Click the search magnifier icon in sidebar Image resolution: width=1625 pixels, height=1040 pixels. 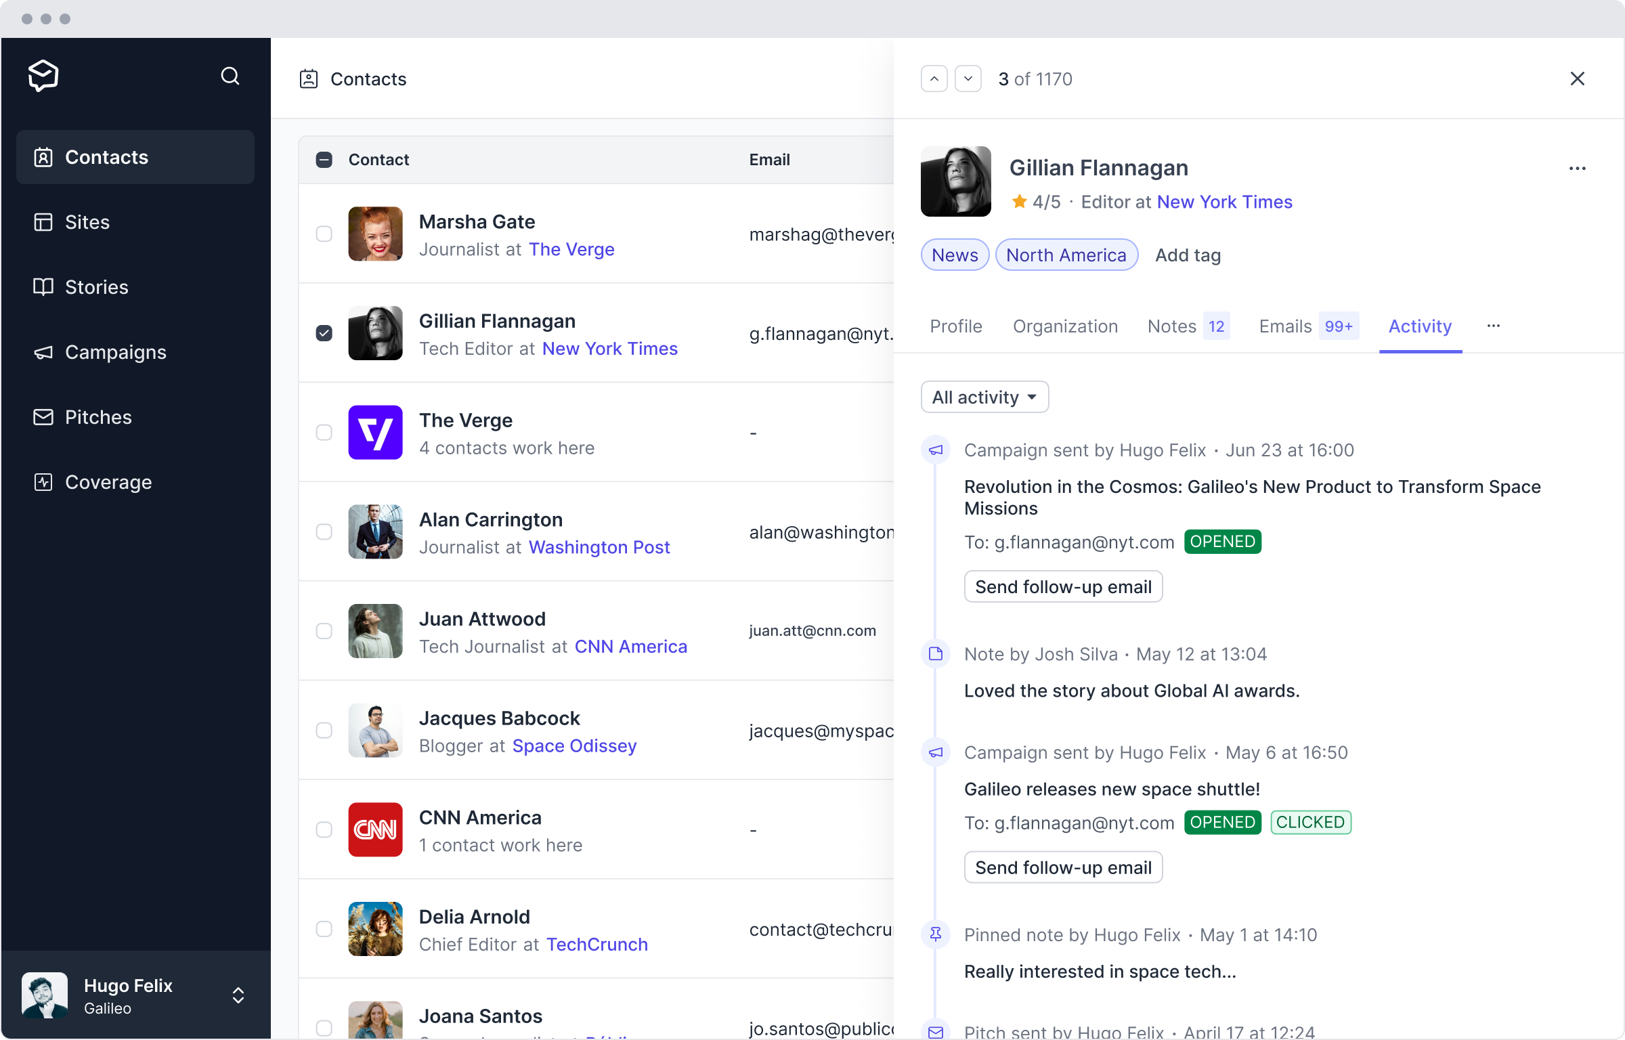[x=230, y=76]
